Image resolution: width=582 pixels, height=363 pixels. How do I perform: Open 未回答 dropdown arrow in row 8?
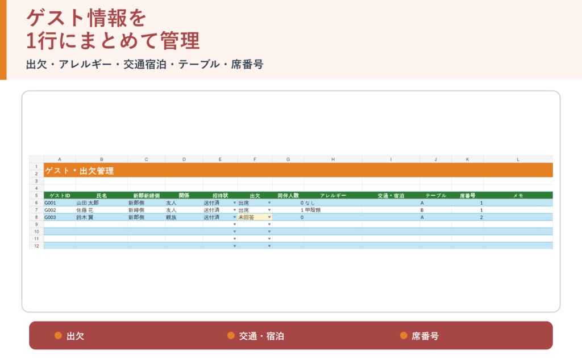[x=269, y=217]
